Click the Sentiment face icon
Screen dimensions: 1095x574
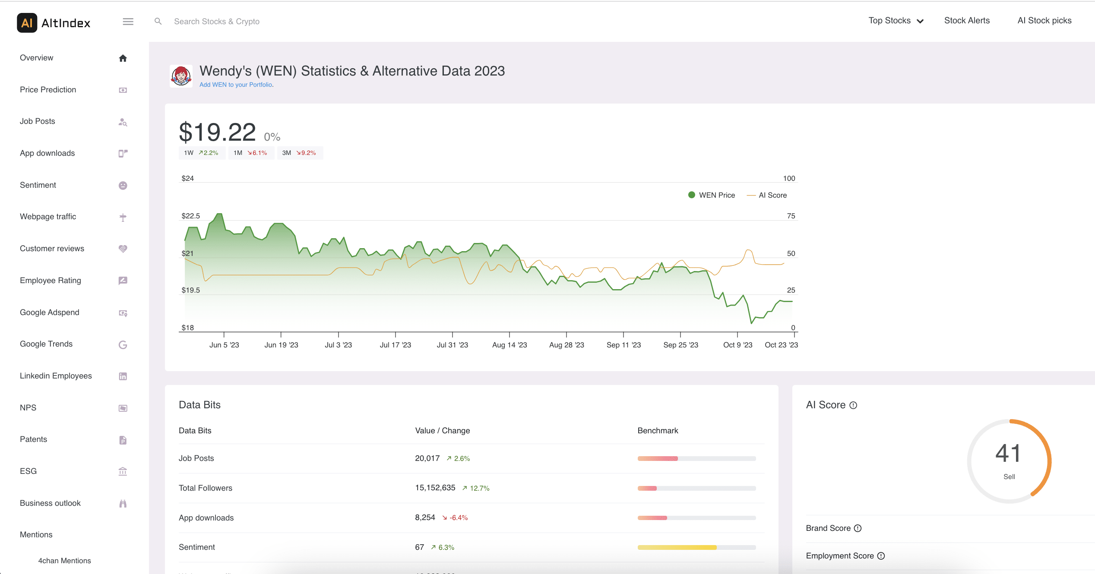[x=123, y=186]
